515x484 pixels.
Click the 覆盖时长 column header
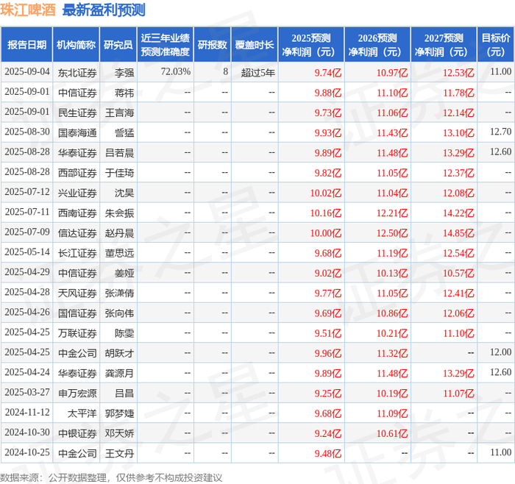click(x=255, y=45)
